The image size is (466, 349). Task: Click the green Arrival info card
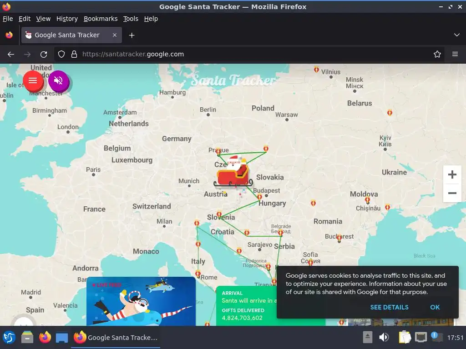[x=246, y=306]
